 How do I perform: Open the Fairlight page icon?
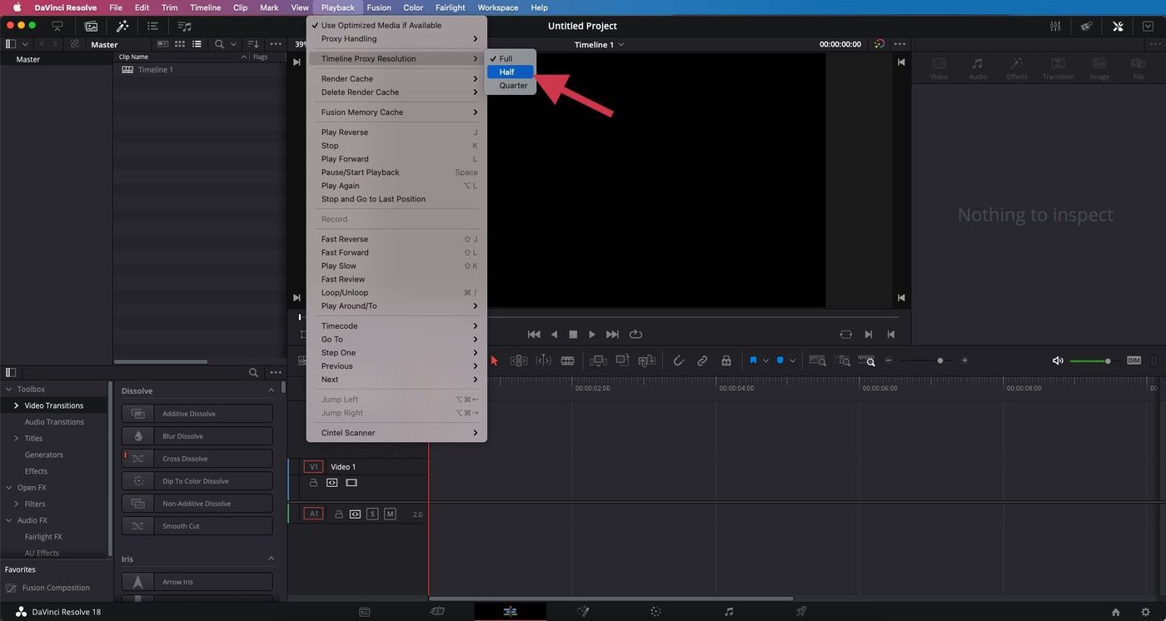(x=729, y=612)
